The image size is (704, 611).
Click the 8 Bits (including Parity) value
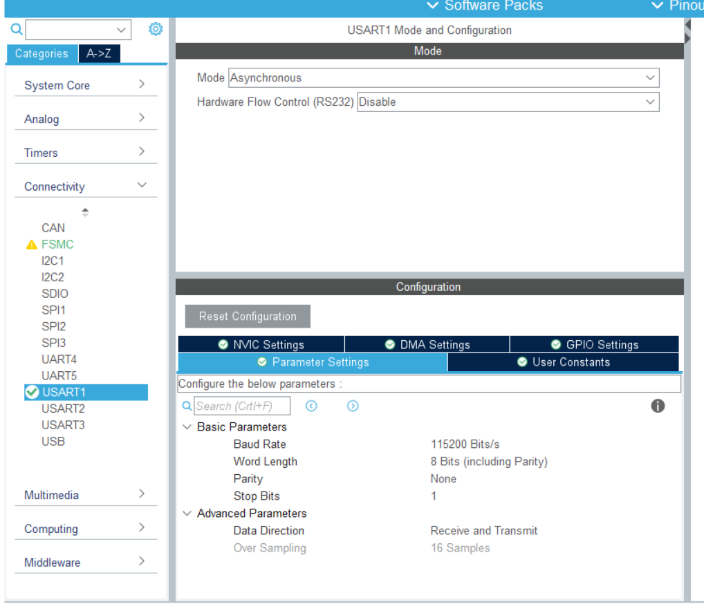point(489,462)
